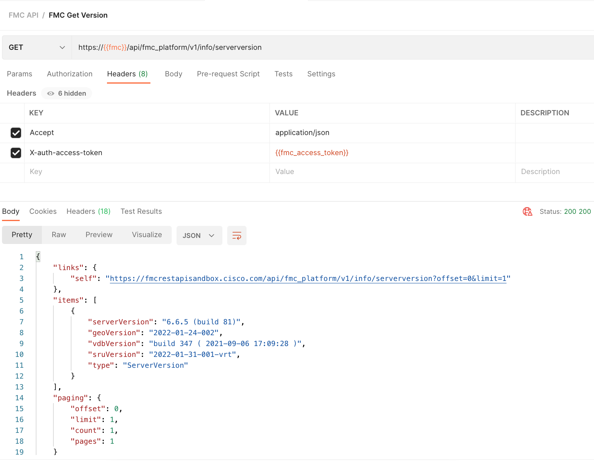Switch response view to Raw
Image resolution: width=594 pixels, height=461 pixels.
pos(59,235)
